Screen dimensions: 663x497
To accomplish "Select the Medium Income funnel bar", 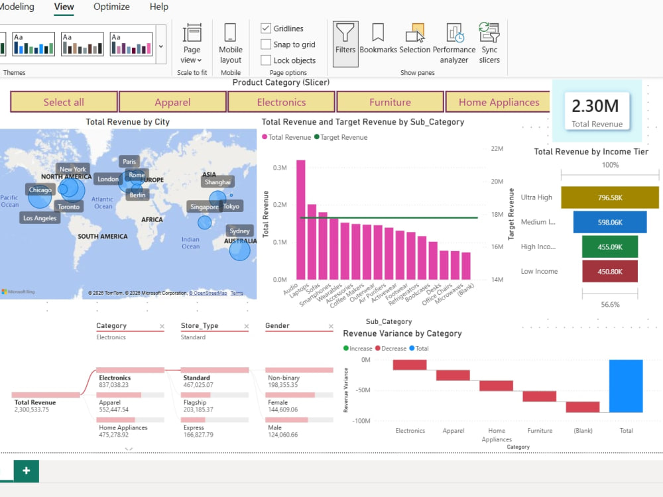I will (610, 222).
